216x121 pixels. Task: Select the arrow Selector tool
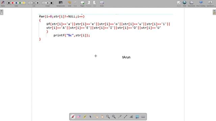point(90,117)
